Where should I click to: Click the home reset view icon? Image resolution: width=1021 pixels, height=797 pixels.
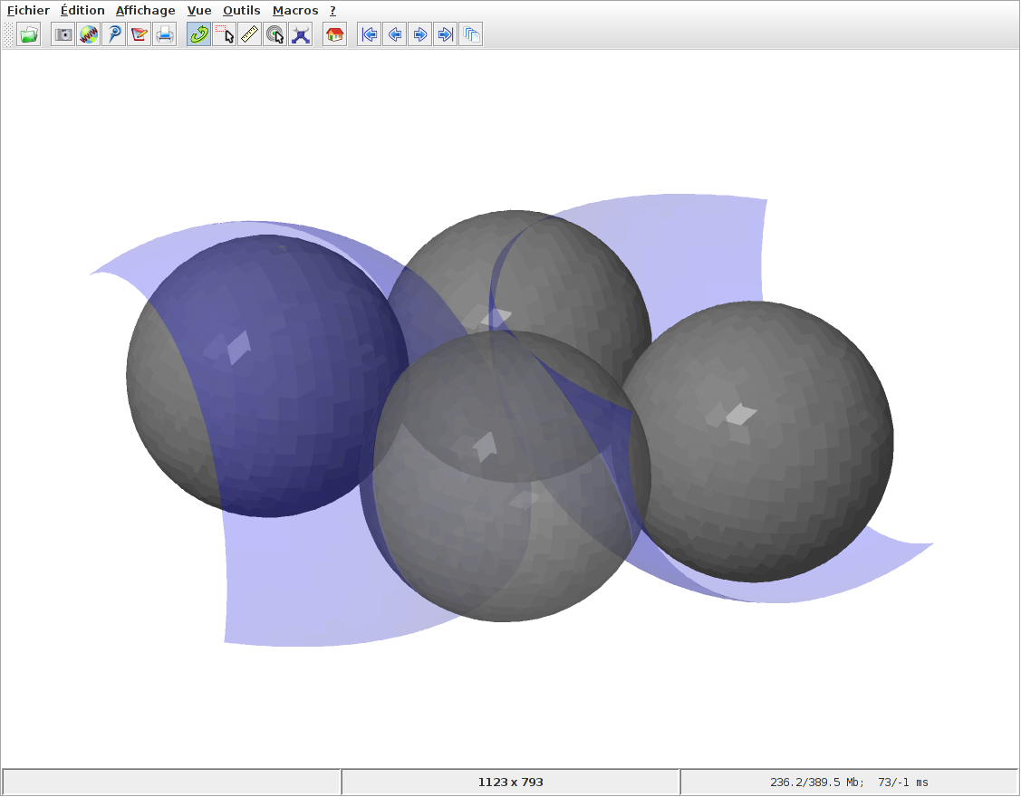click(334, 35)
